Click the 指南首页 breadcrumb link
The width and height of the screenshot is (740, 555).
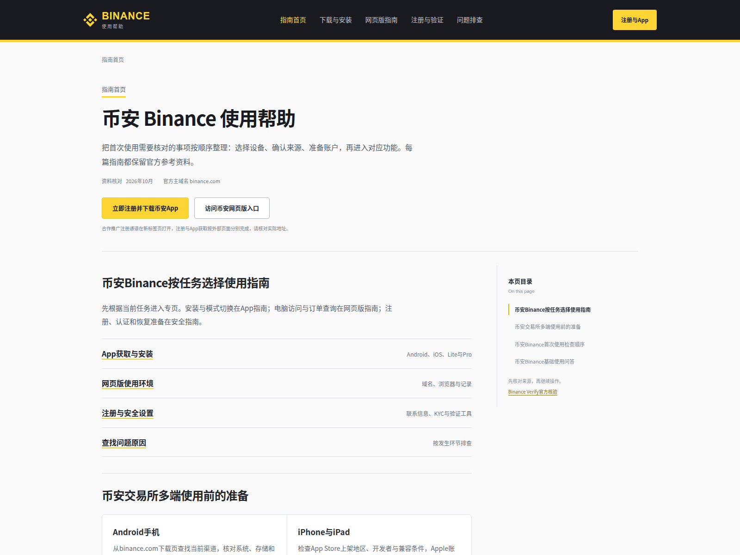(113, 60)
